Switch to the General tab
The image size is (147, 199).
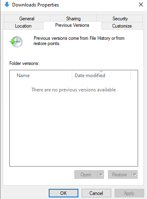click(27, 19)
